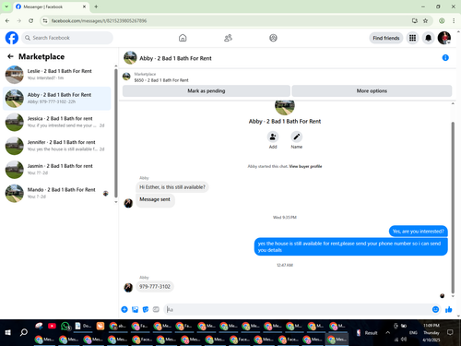Open a new browser tab

point(96,6)
